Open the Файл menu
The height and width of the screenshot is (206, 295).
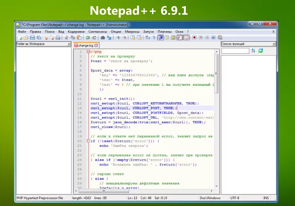click(22, 31)
